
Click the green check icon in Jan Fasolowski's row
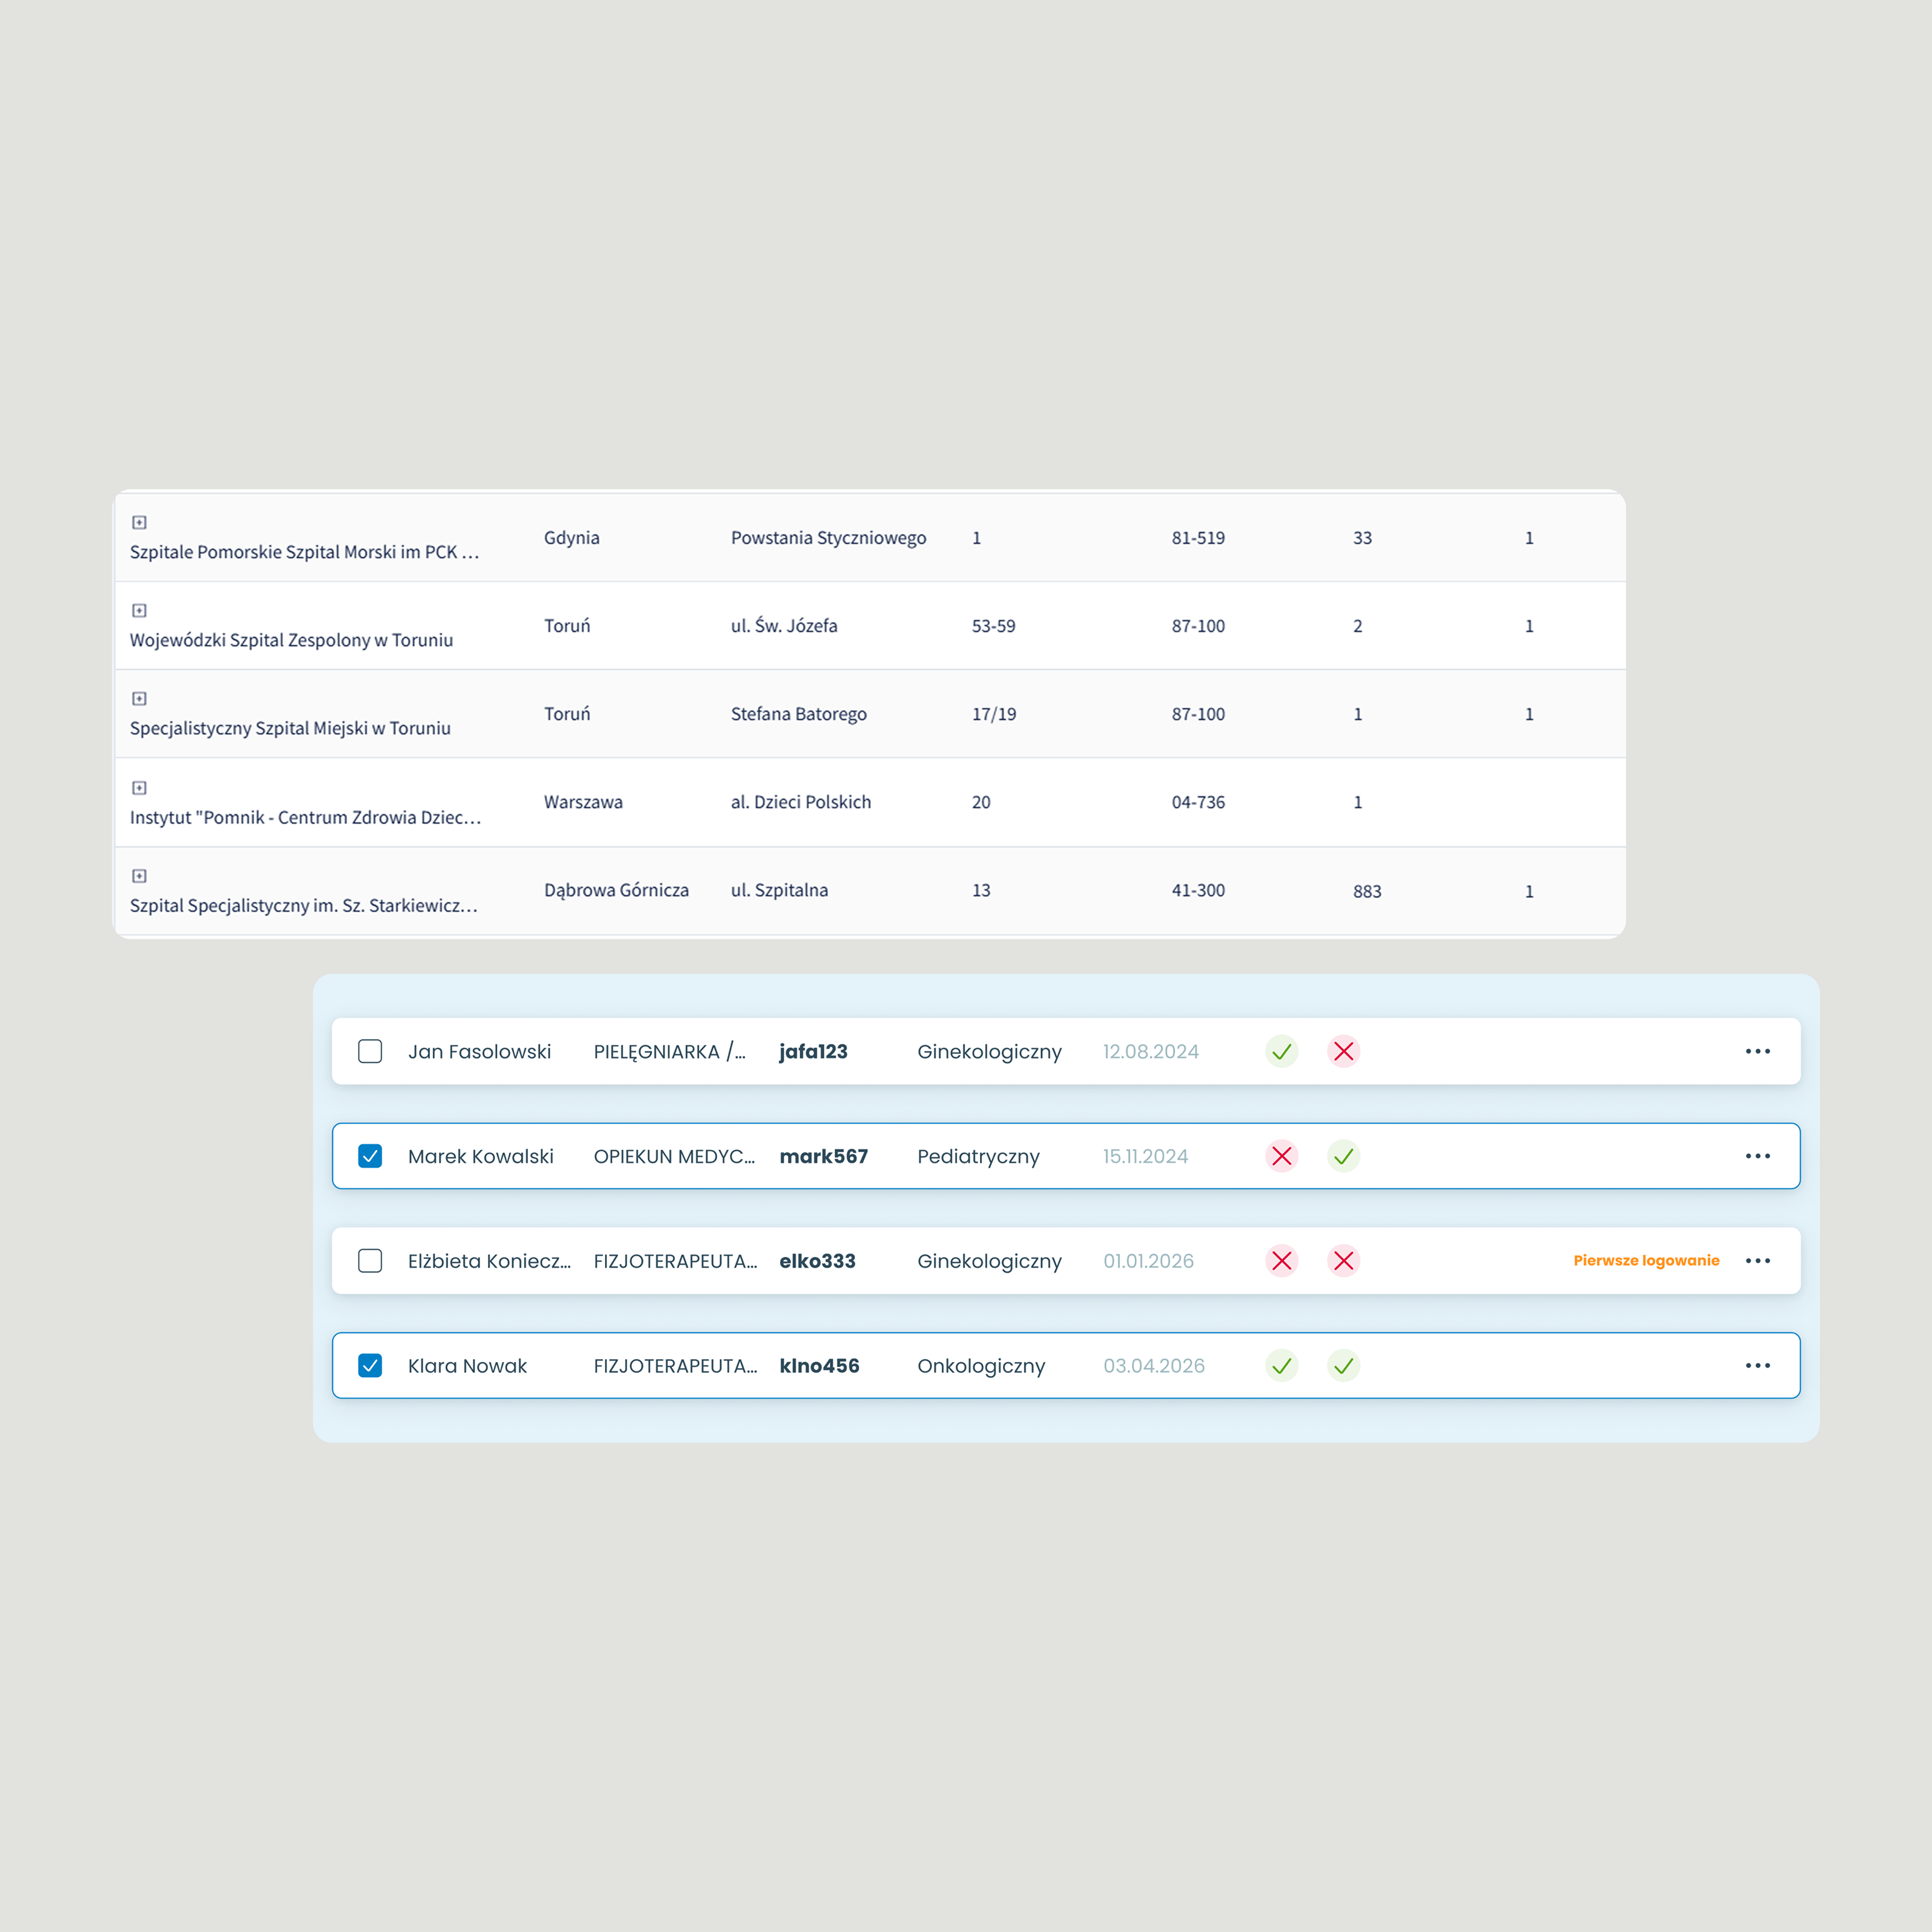click(1281, 1051)
